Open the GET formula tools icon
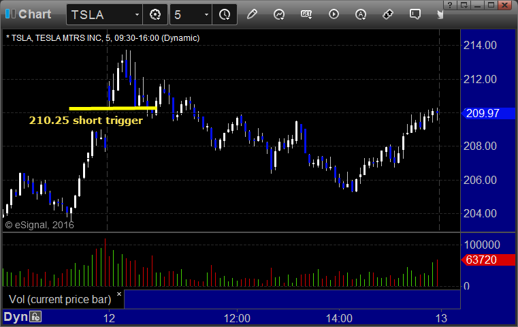Image resolution: width=518 pixels, height=327 pixels. 306,14
